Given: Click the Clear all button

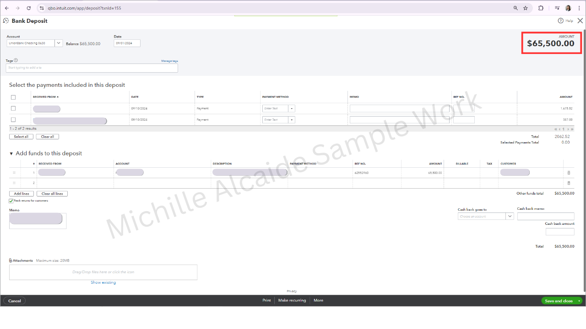Looking at the screenshot, I should tap(48, 137).
